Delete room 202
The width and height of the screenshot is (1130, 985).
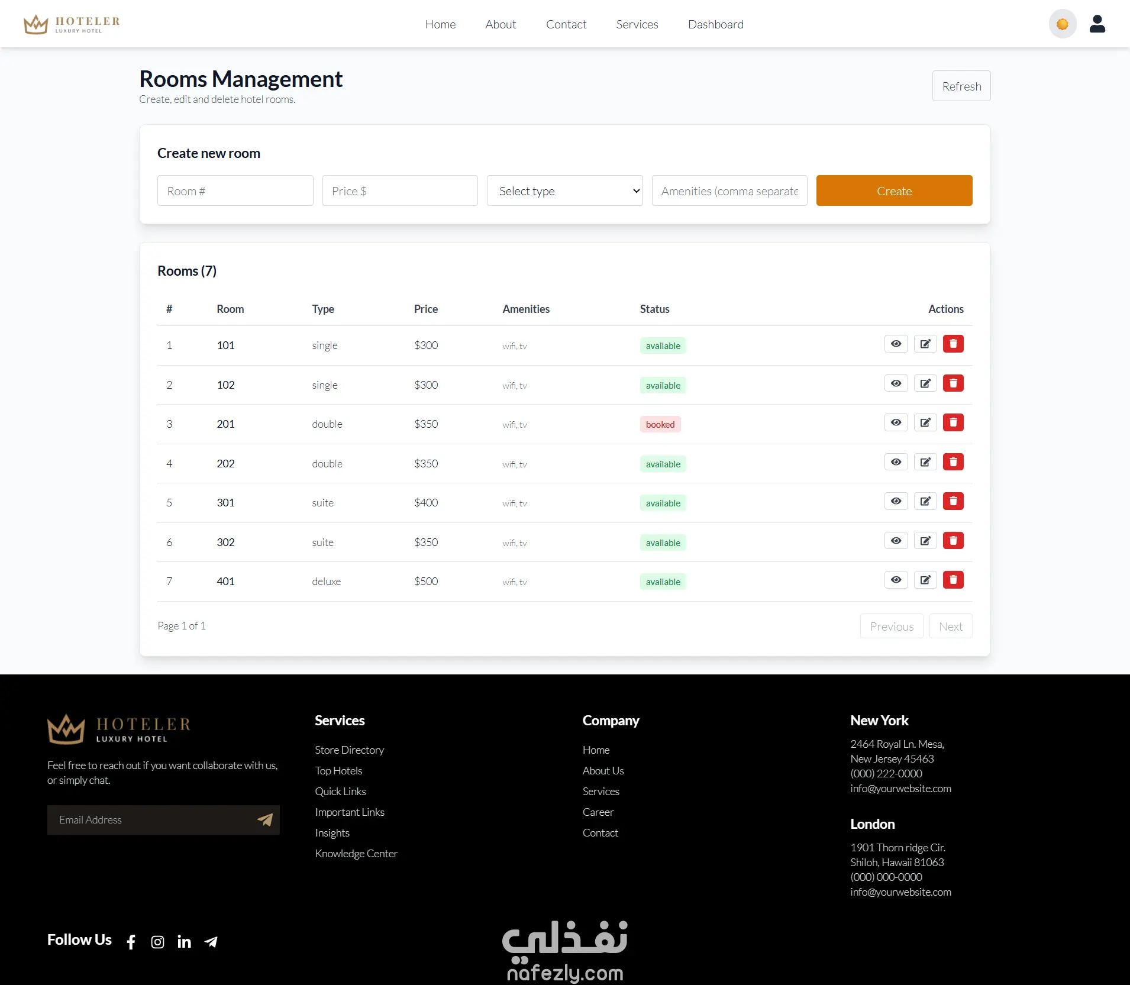[953, 462]
